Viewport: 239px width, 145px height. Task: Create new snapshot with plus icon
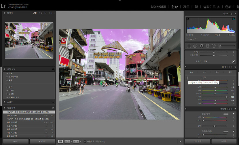pos(53,102)
